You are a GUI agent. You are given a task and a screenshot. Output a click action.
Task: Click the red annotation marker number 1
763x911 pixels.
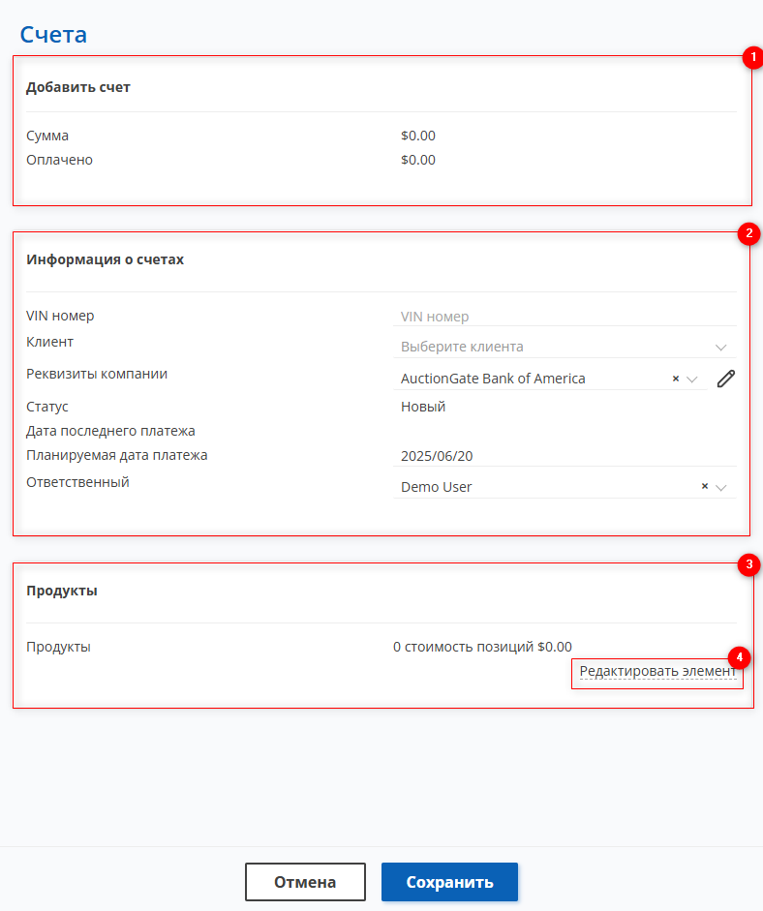tap(753, 57)
